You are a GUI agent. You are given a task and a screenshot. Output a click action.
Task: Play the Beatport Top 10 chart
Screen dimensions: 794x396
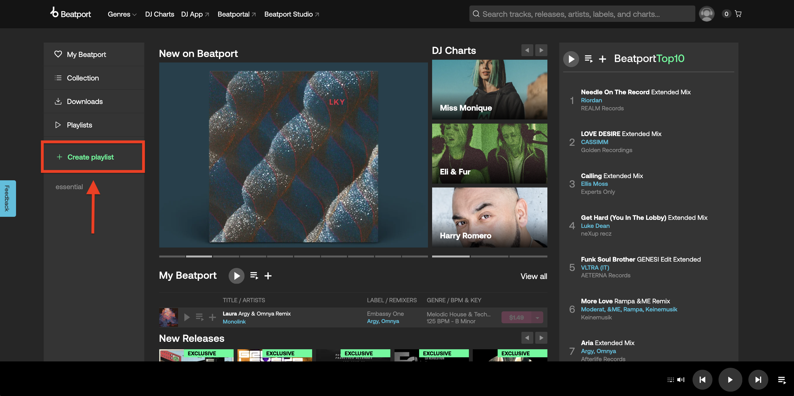coord(571,59)
